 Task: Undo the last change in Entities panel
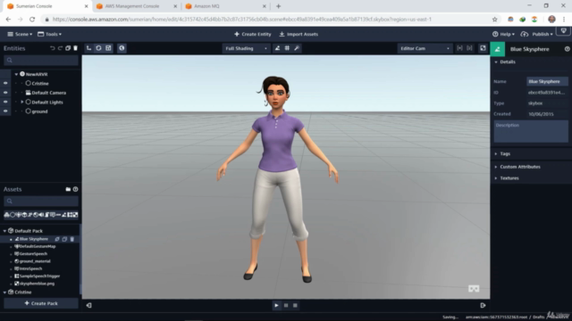[52, 48]
